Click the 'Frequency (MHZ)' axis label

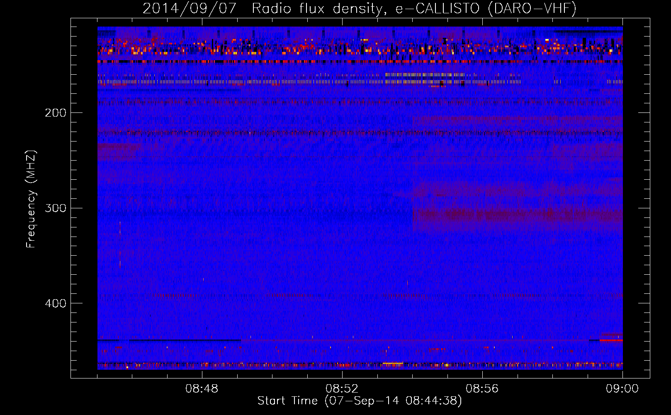tap(31, 199)
